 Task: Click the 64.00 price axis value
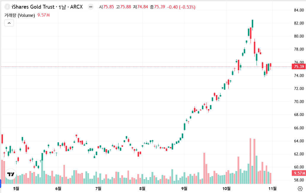299,141
